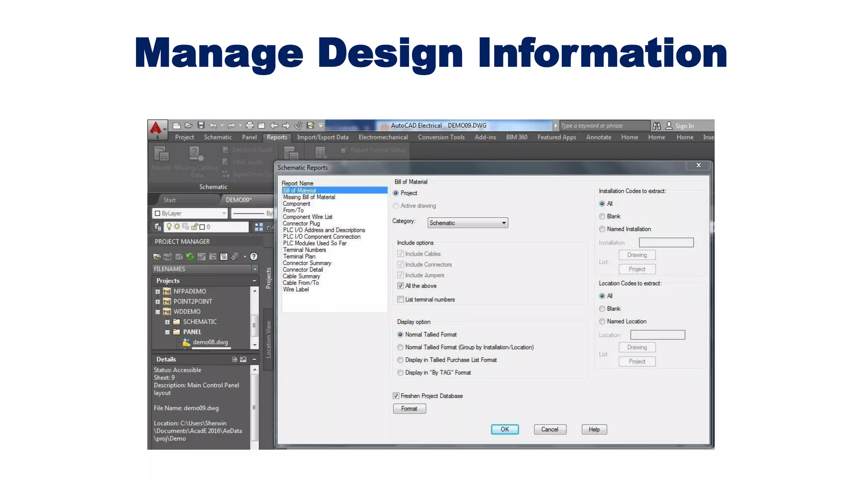This screenshot has height=485, width=862.
Task: Click the binoculars search icon
Action: 657,125
